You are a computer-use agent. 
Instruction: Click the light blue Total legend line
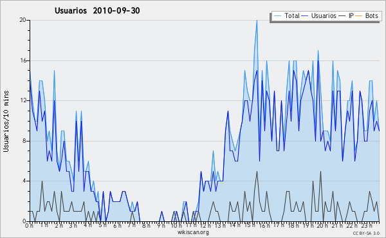click(x=277, y=16)
